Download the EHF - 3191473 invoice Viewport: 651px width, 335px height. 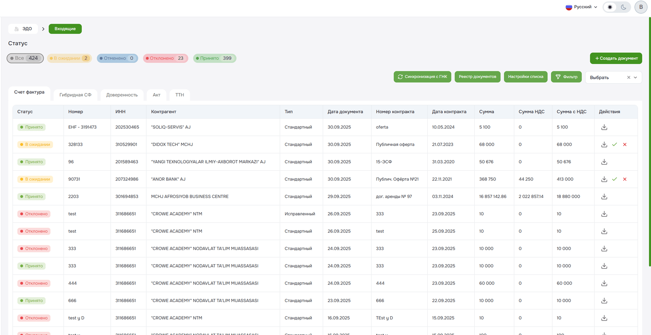(604, 127)
